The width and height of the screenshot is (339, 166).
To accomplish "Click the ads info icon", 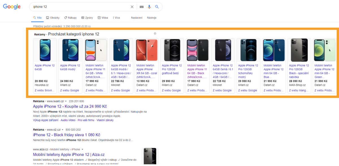I will pos(155,34).
